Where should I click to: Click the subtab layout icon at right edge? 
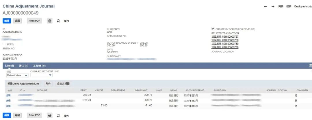click(x=310, y=66)
